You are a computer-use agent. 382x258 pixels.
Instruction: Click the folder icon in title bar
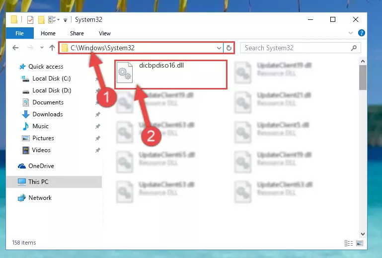tap(14, 20)
